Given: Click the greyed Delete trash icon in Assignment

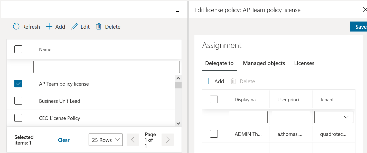Looking at the screenshot, I should (233, 81).
